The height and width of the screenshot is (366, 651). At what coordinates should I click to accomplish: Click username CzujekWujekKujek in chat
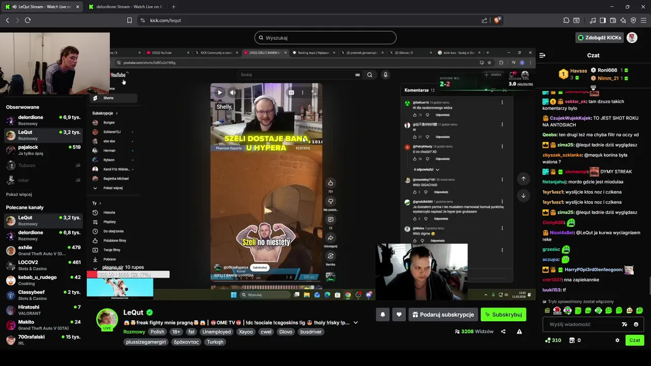click(570, 118)
